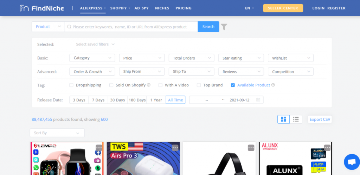Select All Time release date
The image size is (360, 175).
pos(175,100)
